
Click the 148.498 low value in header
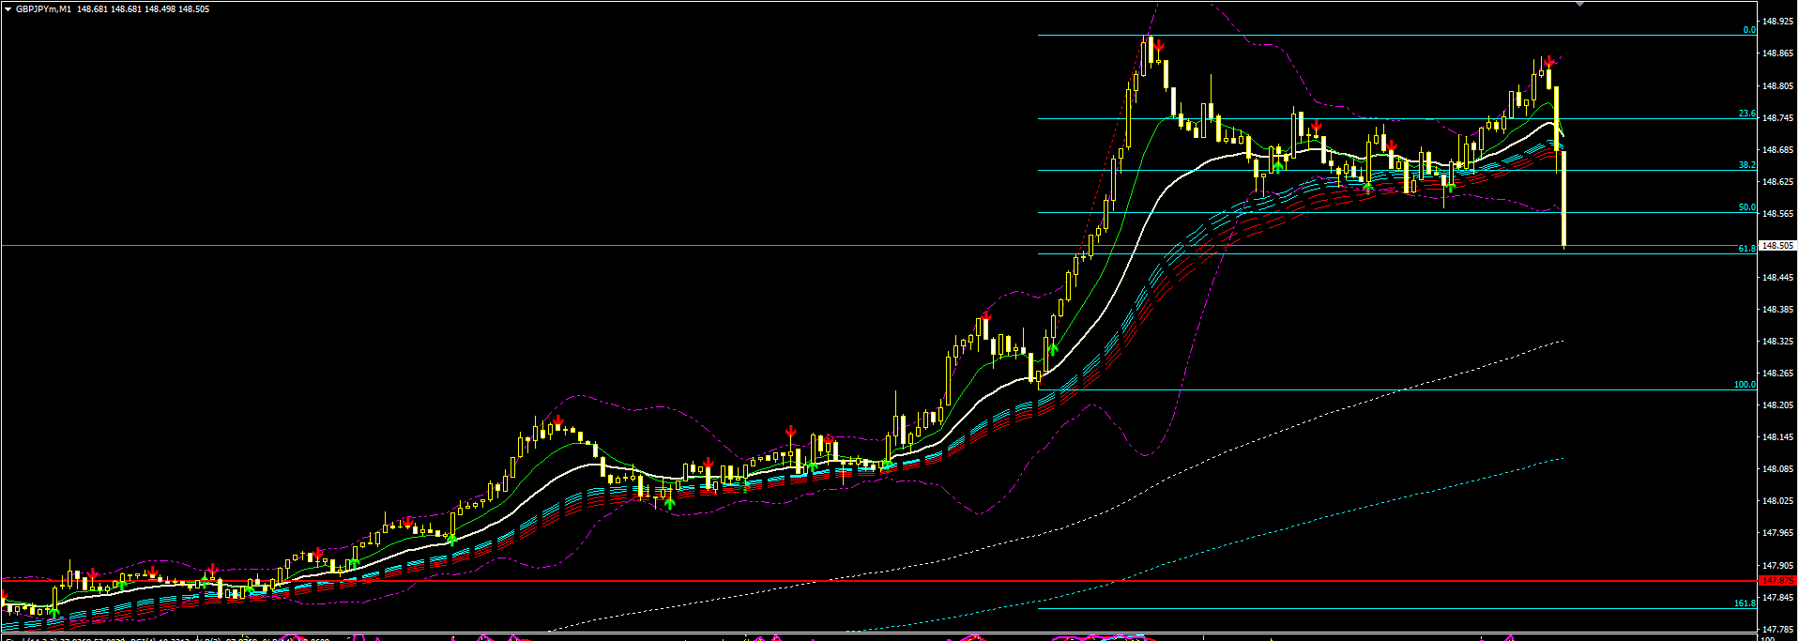159,8
